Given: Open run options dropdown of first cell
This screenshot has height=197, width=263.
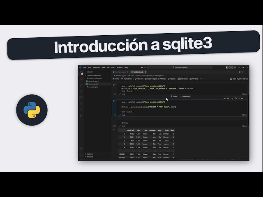Looking at the screenshot, I should click(116, 85).
